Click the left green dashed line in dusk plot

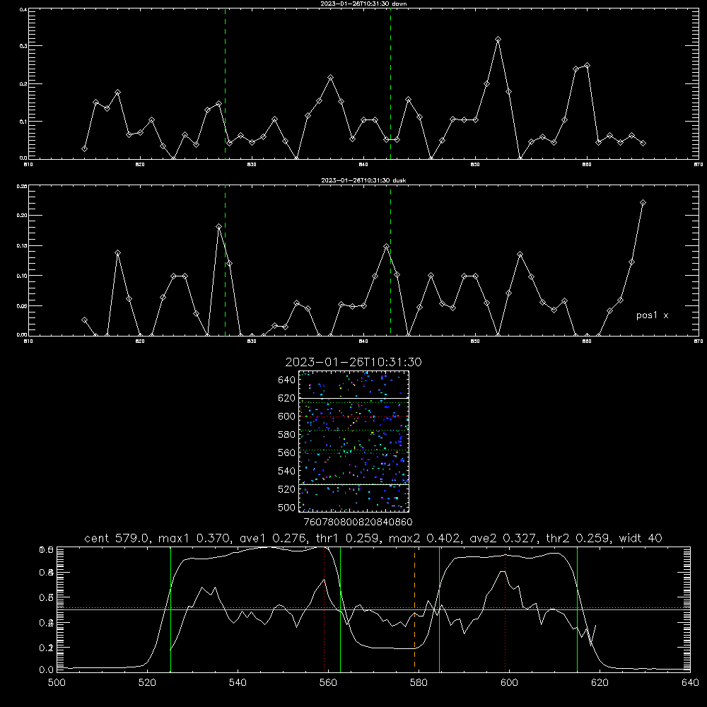(225, 260)
